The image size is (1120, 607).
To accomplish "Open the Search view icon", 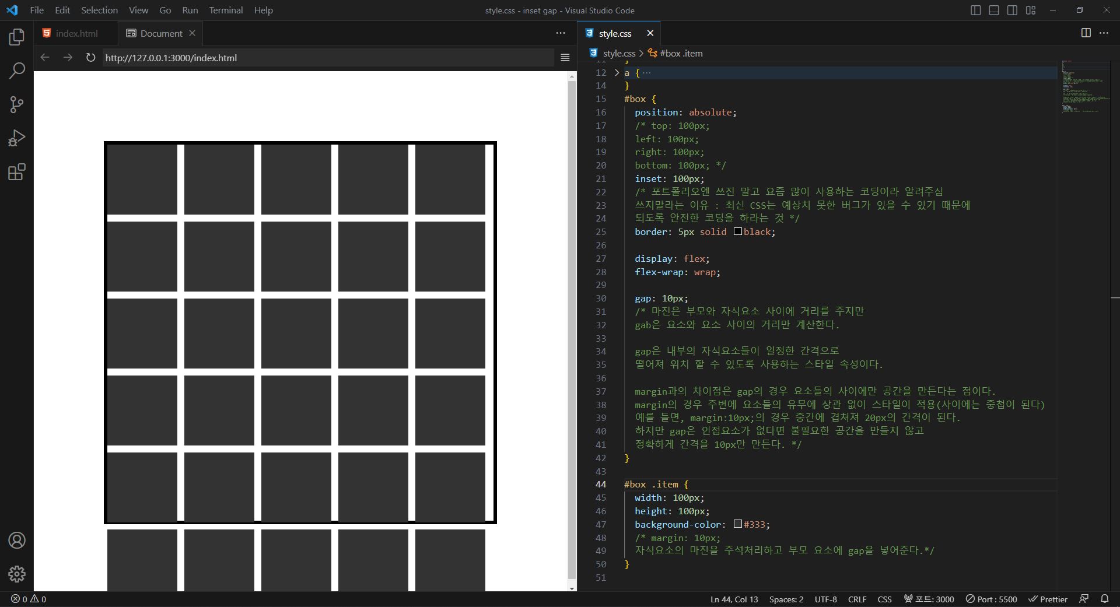I will coord(17,71).
